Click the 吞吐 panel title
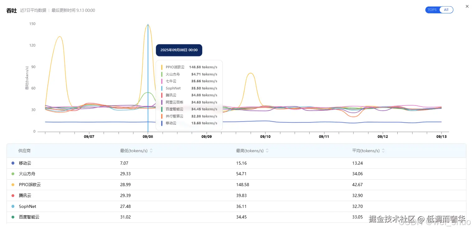This screenshot has height=230, width=472. [x=12, y=10]
